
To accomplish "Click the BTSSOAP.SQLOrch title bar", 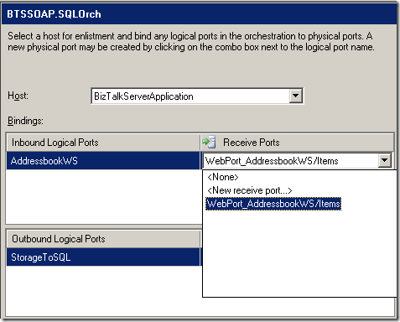I will pos(199,14).
